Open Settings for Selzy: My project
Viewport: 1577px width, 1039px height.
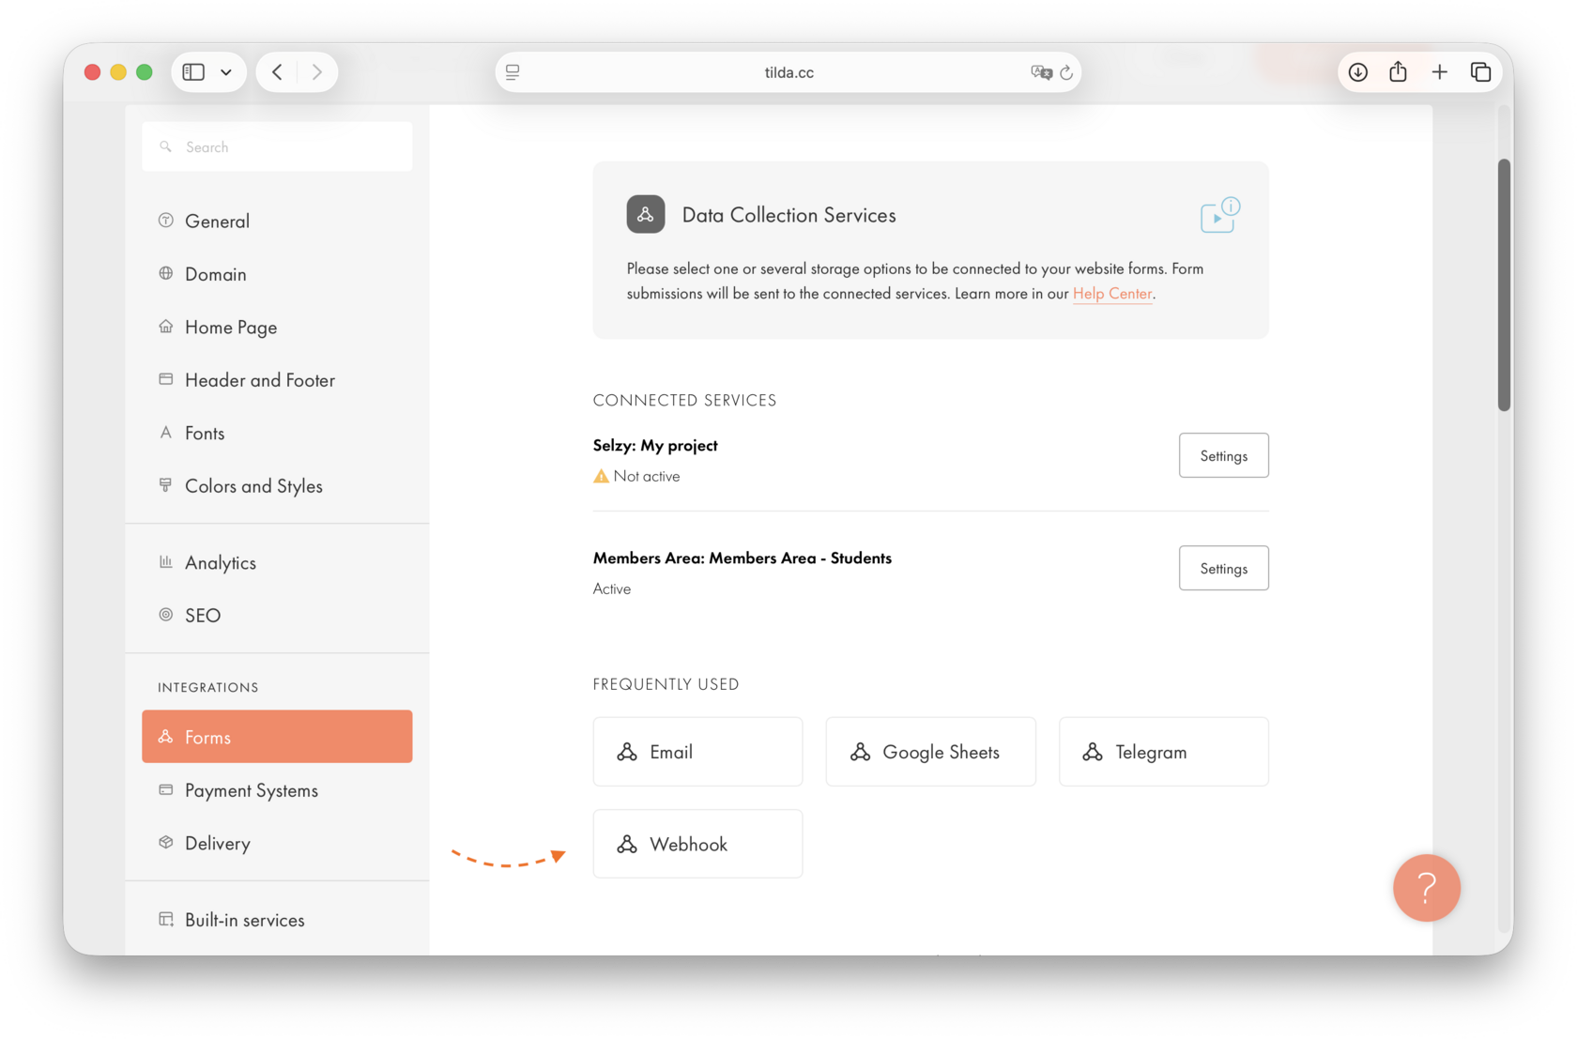(x=1223, y=455)
